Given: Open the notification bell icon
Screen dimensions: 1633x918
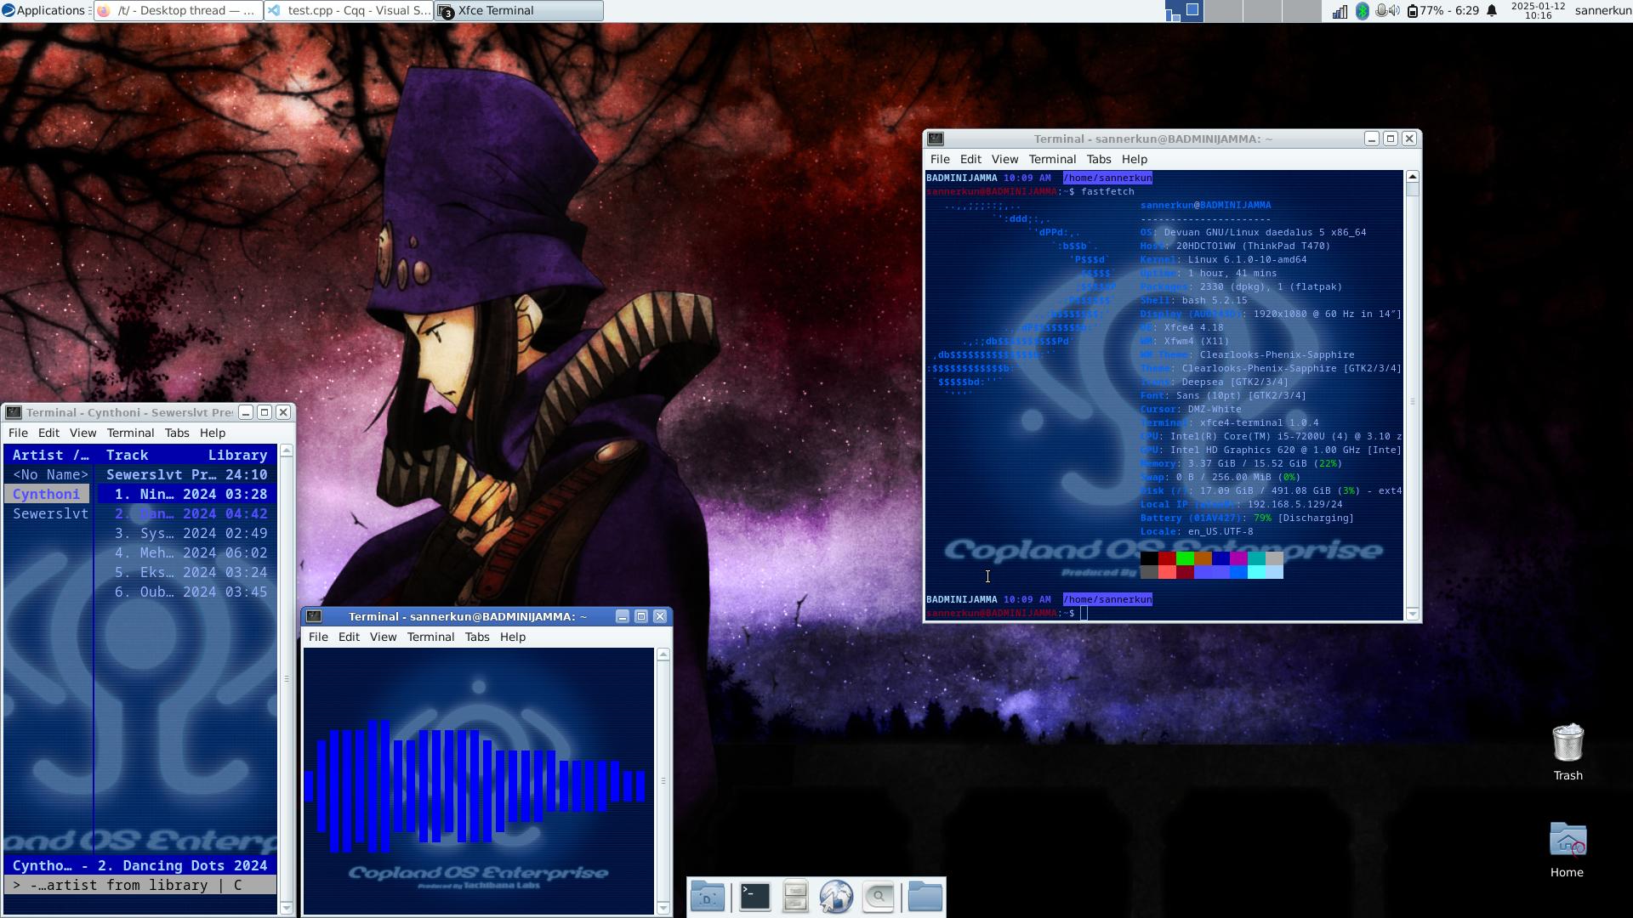Looking at the screenshot, I should click(1492, 11).
